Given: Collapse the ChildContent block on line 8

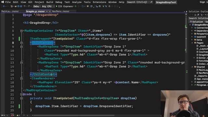Looking at the screenshot, I should [x=21, y=43].
